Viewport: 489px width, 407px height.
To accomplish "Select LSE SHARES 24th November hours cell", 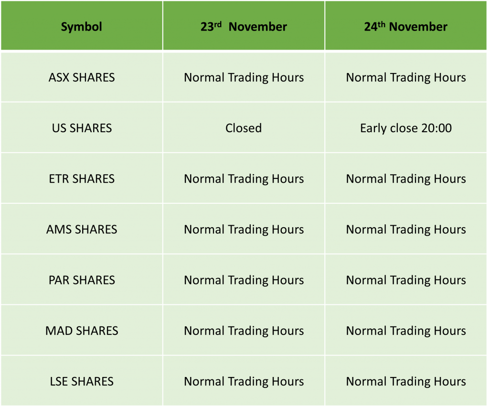I will tap(406, 381).
